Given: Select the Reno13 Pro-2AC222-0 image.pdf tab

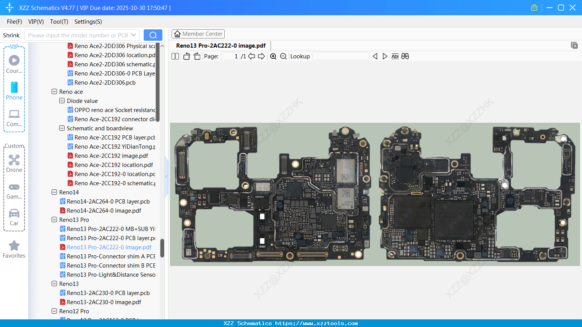Looking at the screenshot, I should click(x=221, y=46).
